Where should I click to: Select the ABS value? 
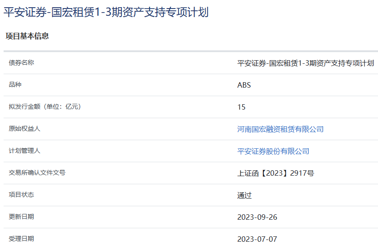244,85
